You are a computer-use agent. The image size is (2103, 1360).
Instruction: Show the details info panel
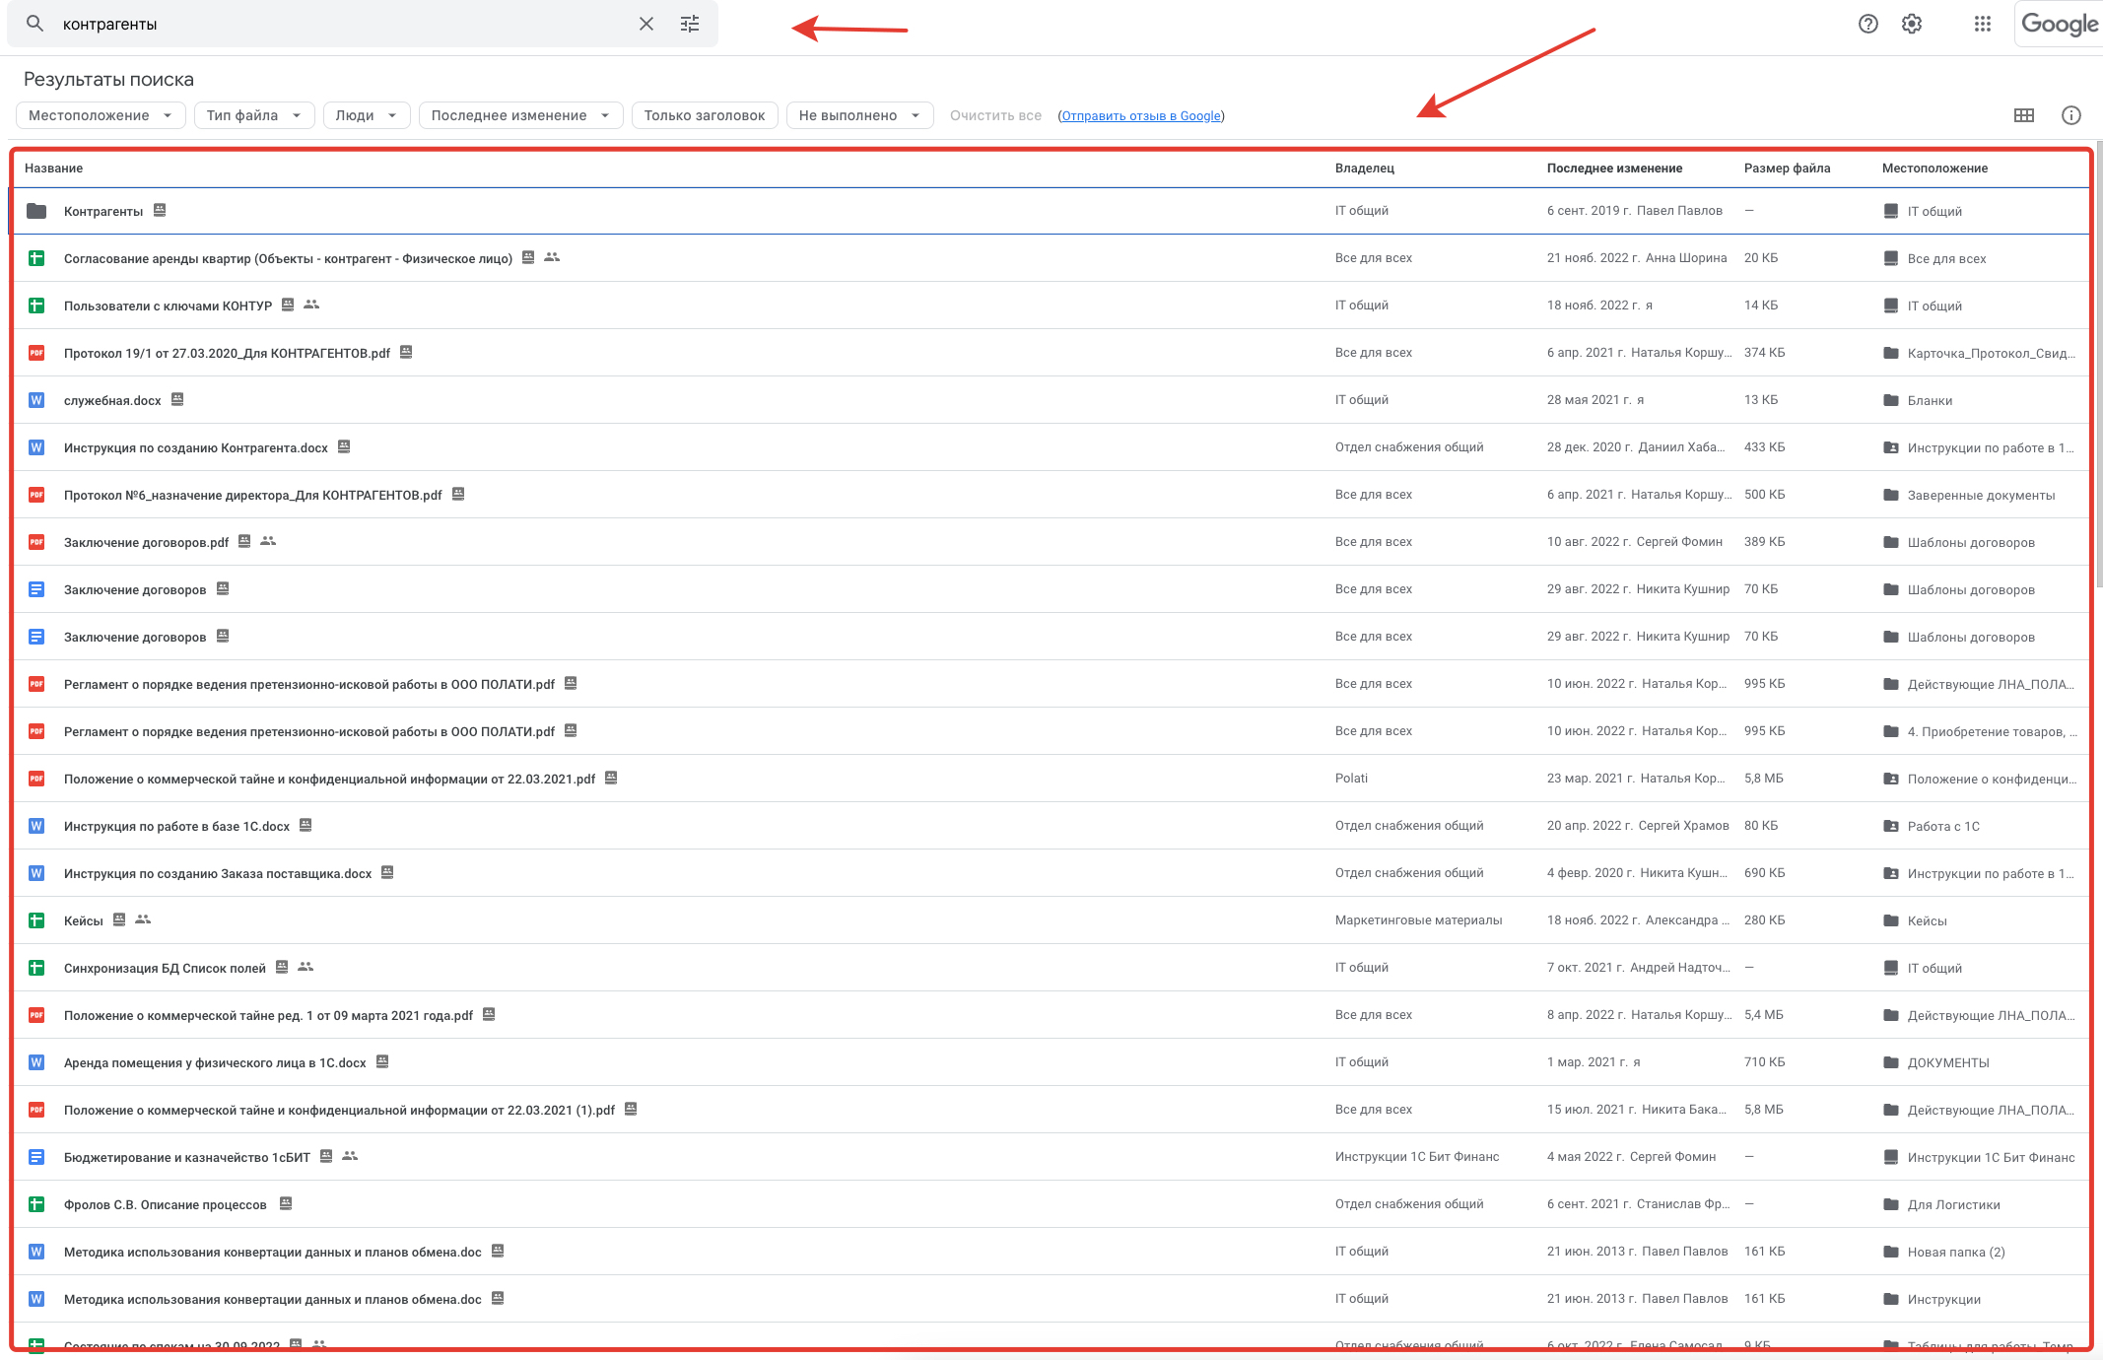pos(2071,115)
